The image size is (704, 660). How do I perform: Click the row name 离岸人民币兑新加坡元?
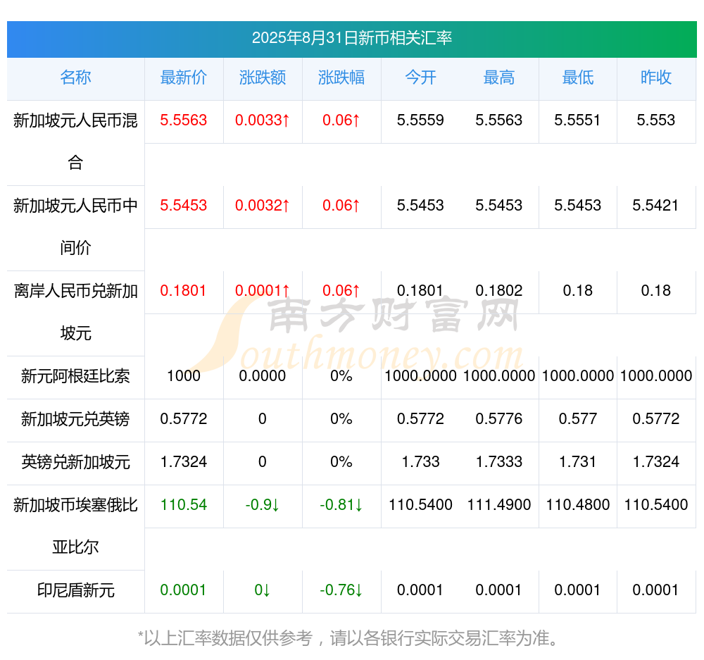[75, 312]
